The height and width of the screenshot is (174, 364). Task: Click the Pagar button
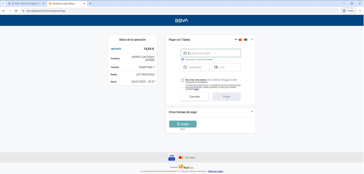tap(227, 96)
